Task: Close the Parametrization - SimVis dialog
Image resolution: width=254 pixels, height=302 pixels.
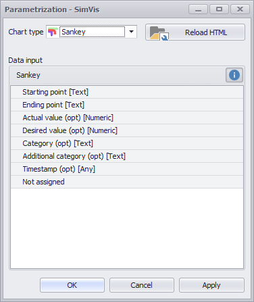Action: point(240,9)
